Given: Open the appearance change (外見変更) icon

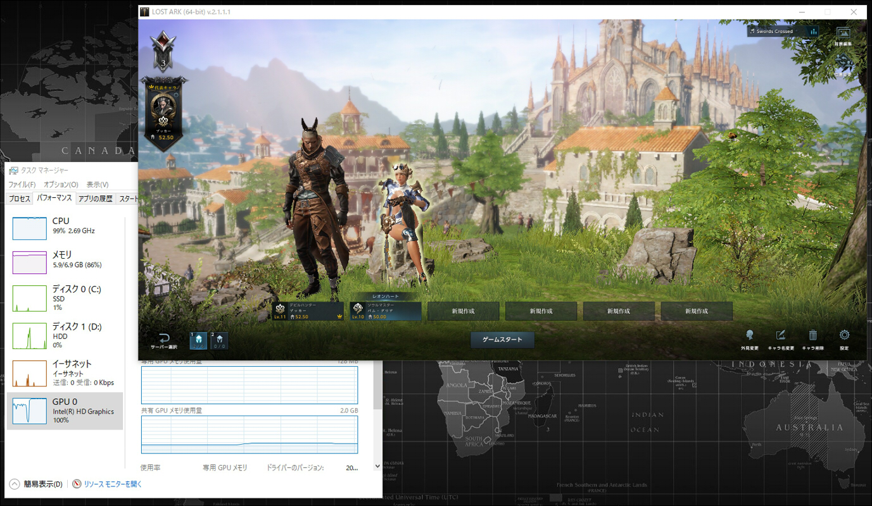Looking at the screenshot, I should [x=749, y=335].
